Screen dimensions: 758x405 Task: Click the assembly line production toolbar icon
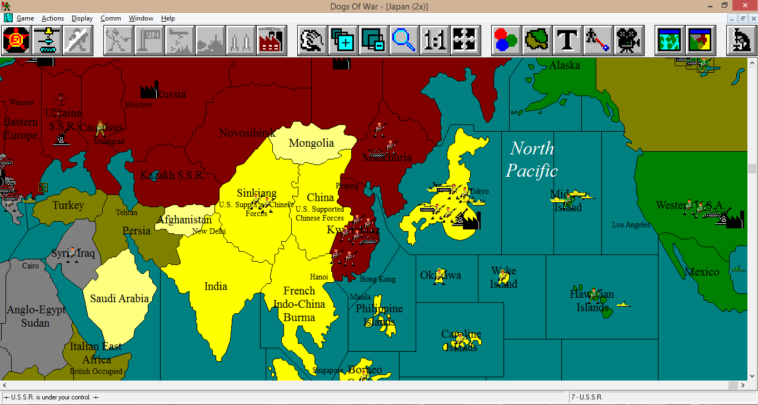[46, 40]
